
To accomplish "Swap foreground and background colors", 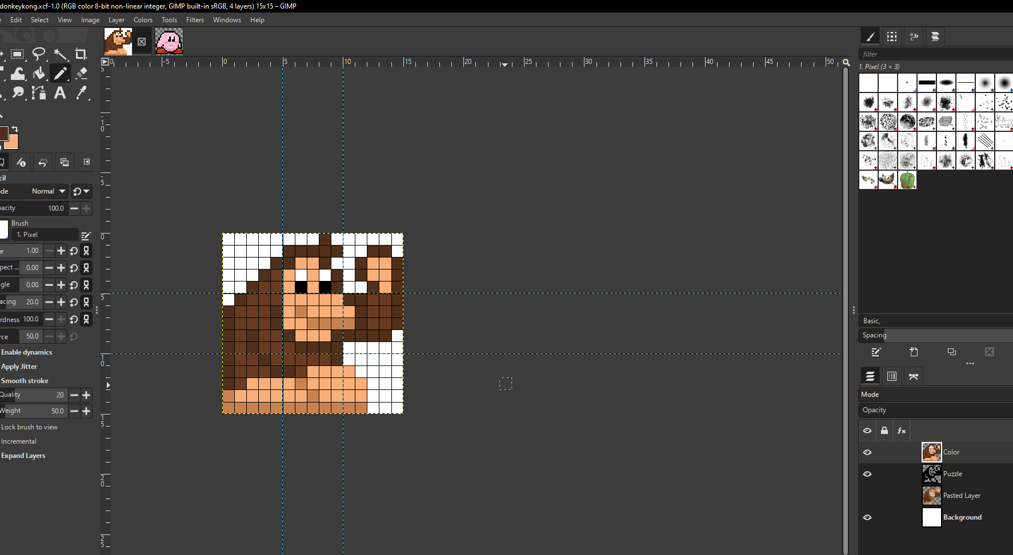I will click(x=15, y=129).
